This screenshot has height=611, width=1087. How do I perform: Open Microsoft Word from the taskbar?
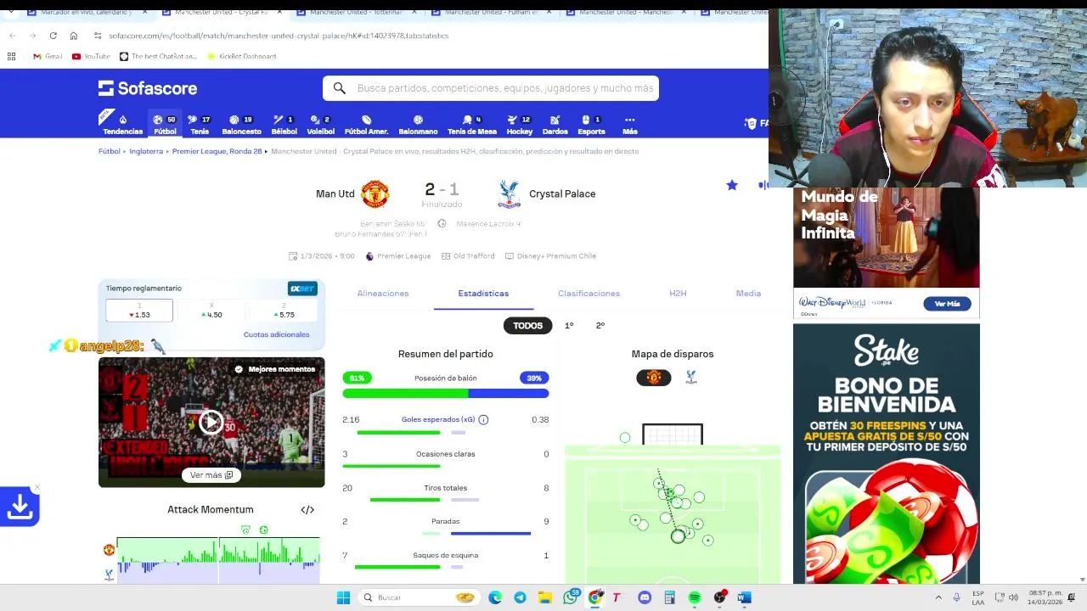744,597
